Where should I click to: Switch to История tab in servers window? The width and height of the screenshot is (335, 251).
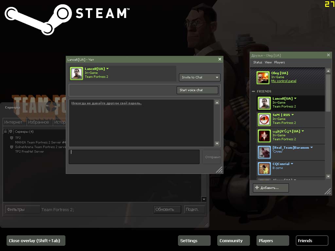coord(60,122)
